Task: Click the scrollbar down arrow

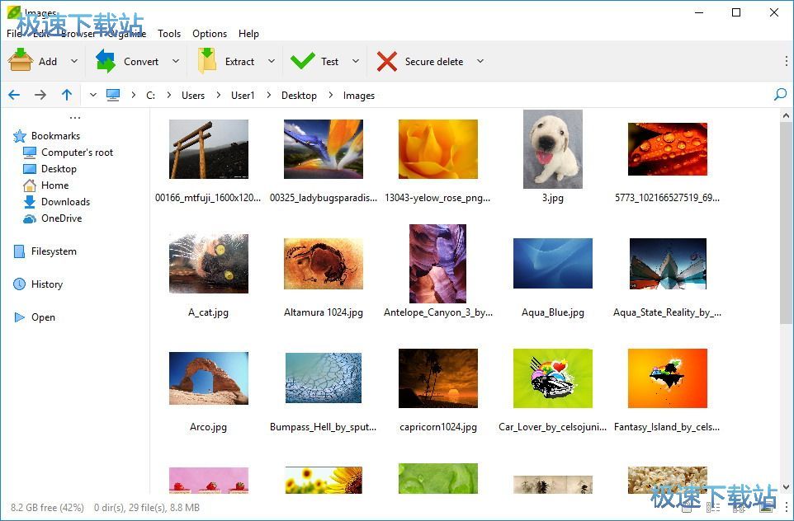Action: click(786, 487)
